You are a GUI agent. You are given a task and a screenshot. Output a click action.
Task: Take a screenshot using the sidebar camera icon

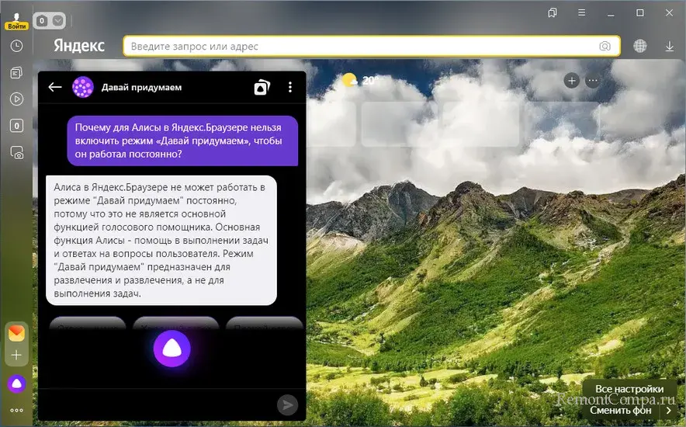coord(16,153)
